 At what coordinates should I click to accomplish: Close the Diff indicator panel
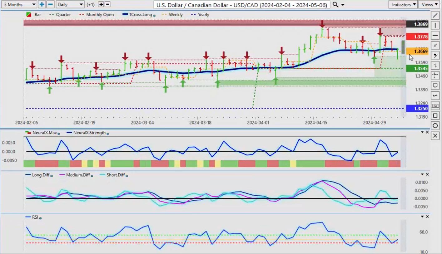427,174
